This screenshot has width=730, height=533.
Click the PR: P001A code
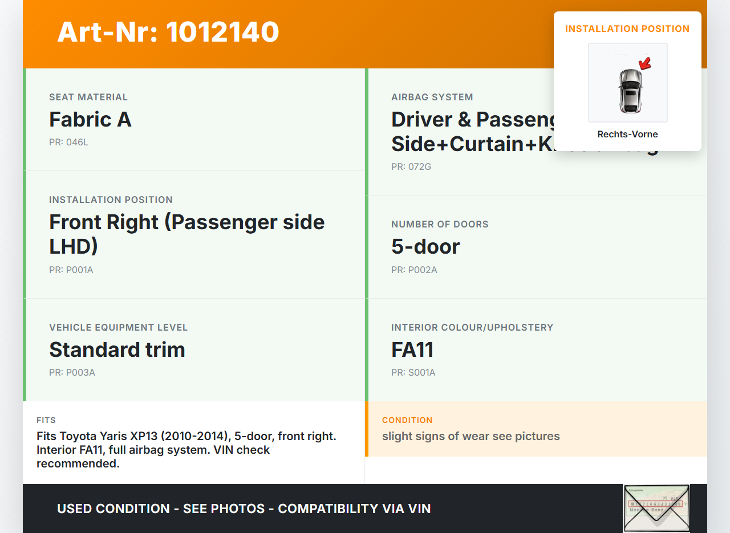pyautogui.click(x=71, y=270)
